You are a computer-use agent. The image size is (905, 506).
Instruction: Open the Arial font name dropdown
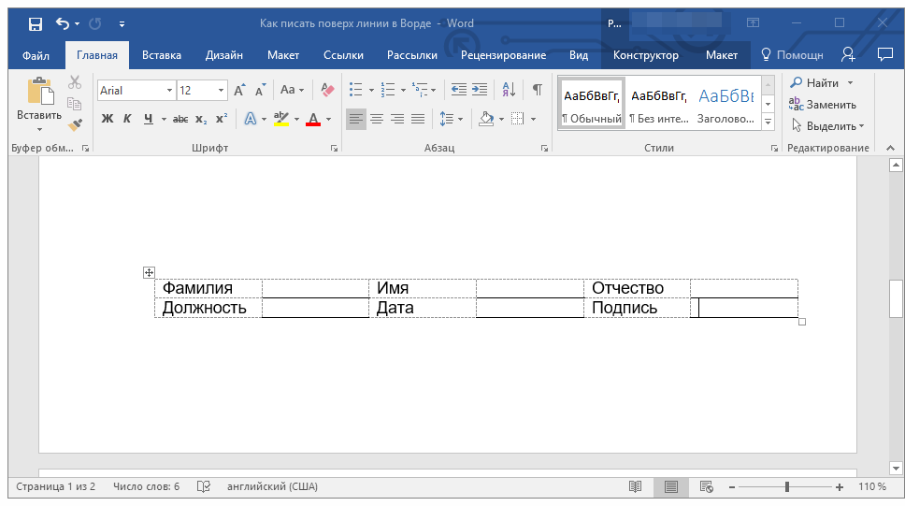169,91
